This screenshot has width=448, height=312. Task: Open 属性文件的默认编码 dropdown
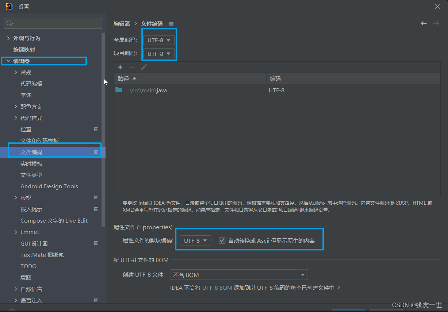click(x=195, y=240)
